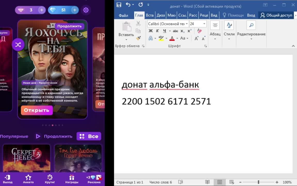Toggle strikethrough abc formatting
Screen dimensions: 297x186
coord(175,31)
